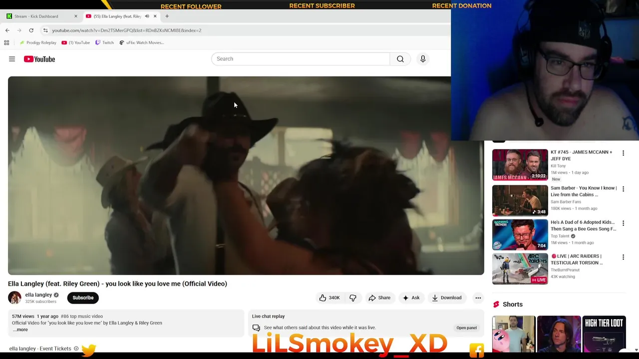Open the HIGH TIER LOOT short
The height and width of the screenshot is (359, 639).
click(x=604, y=334)
